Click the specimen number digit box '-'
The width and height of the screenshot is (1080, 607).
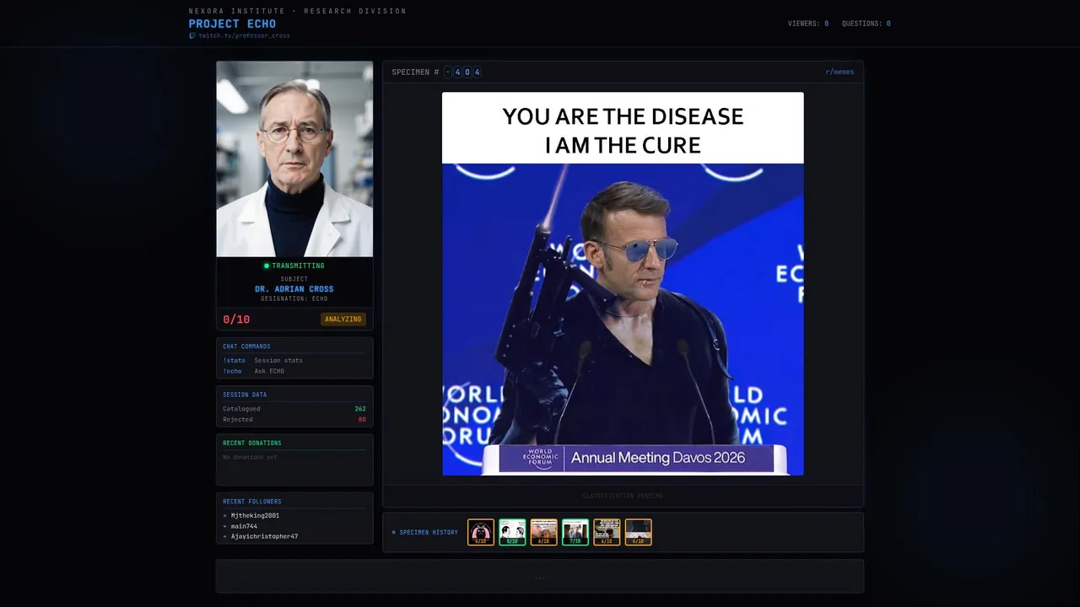click(448, 72)
